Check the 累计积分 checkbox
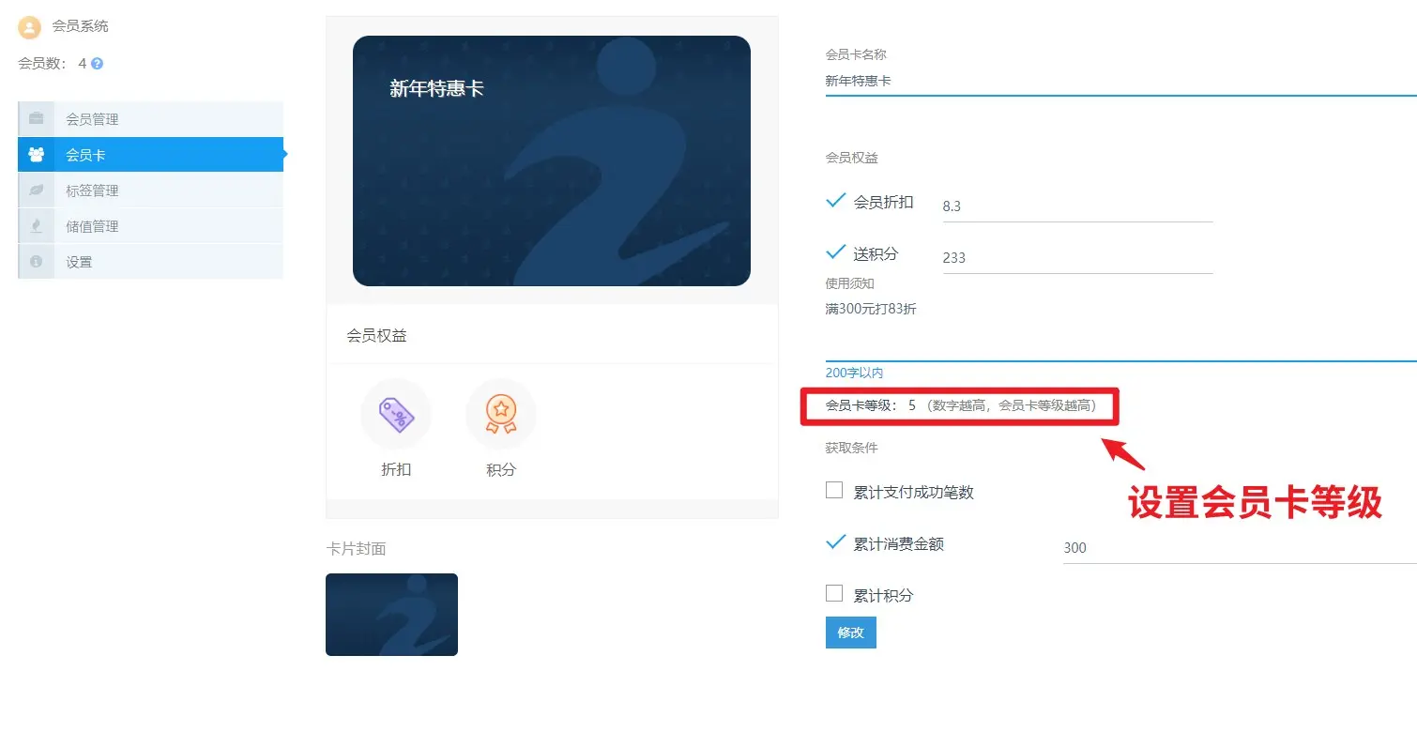This screenshot has width=1417, height=732. pos(834,593)
